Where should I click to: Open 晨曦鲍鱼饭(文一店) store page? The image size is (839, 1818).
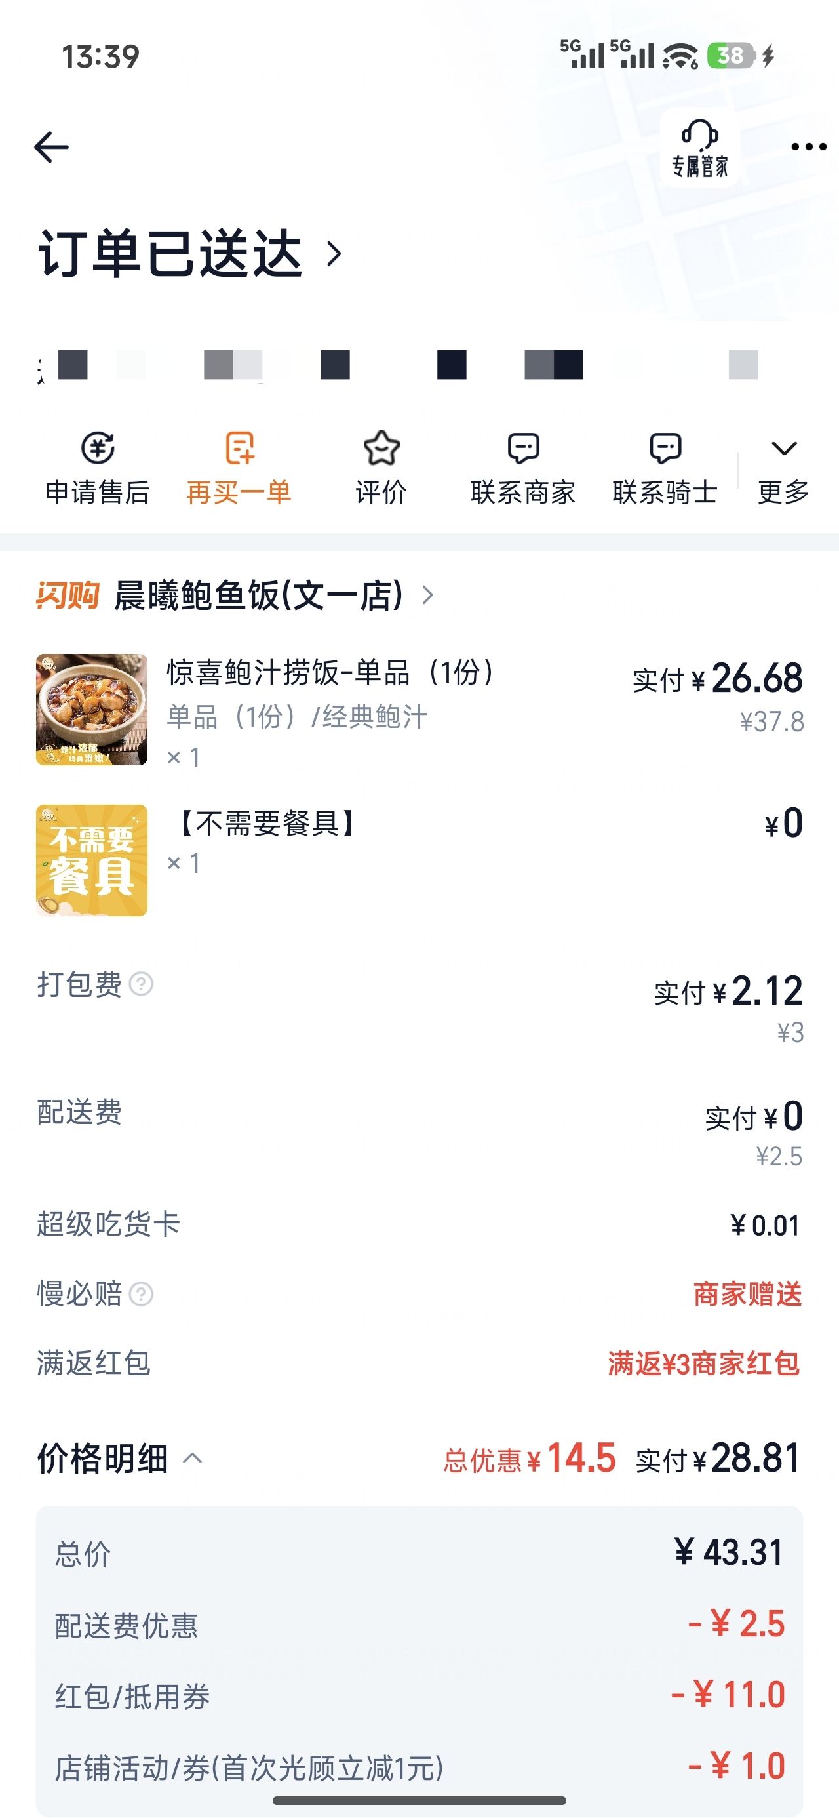[258, 595]
